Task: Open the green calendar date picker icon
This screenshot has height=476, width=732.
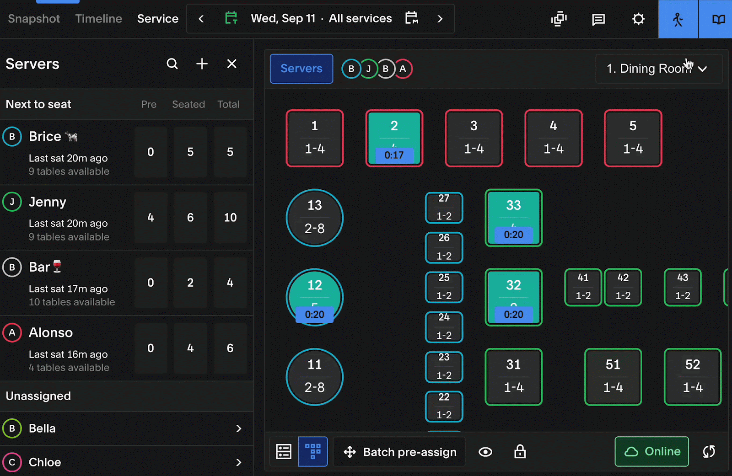Action: [231, 18]
